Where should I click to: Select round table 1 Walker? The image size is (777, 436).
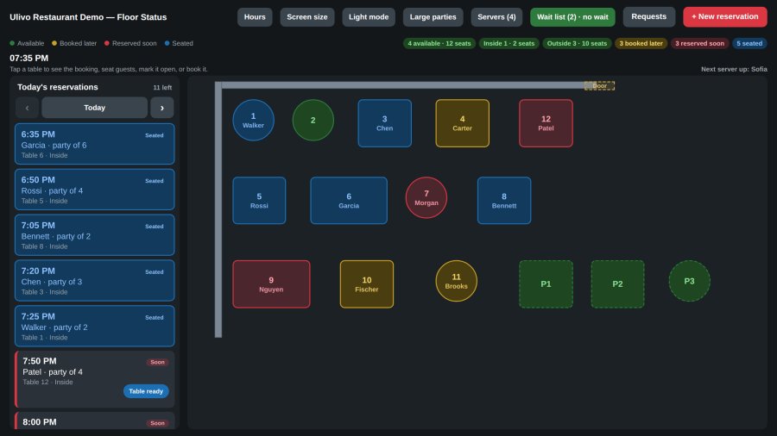click(x=253, y=120)
